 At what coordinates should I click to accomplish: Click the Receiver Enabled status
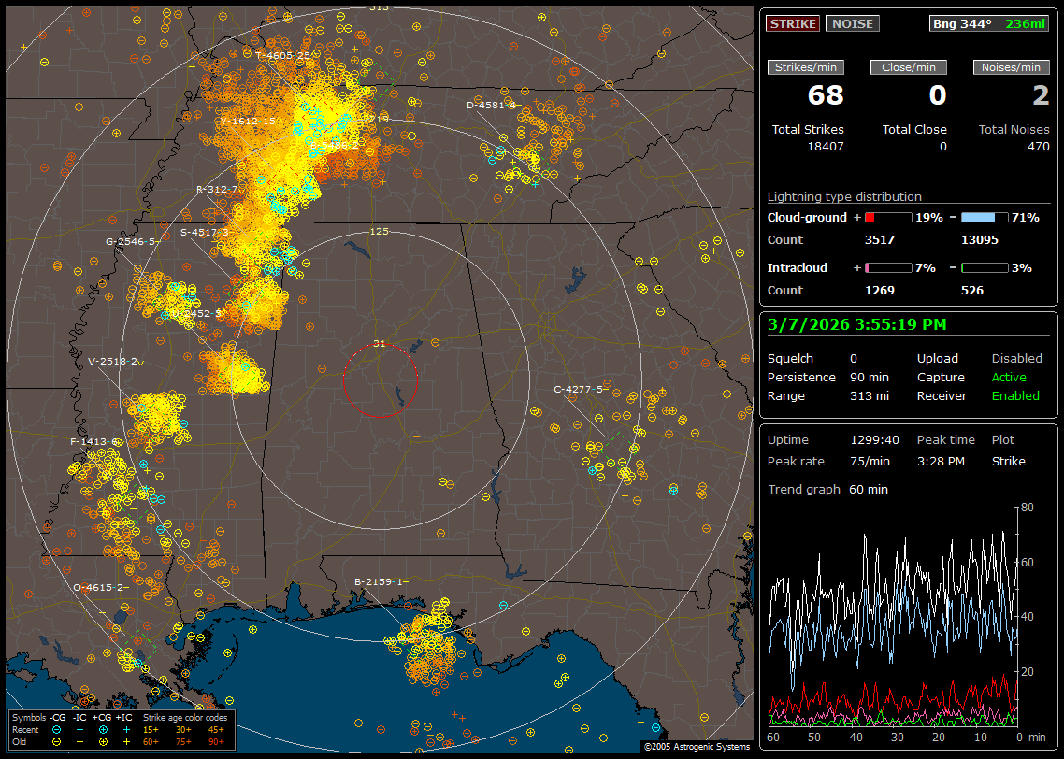point(1015,396)
